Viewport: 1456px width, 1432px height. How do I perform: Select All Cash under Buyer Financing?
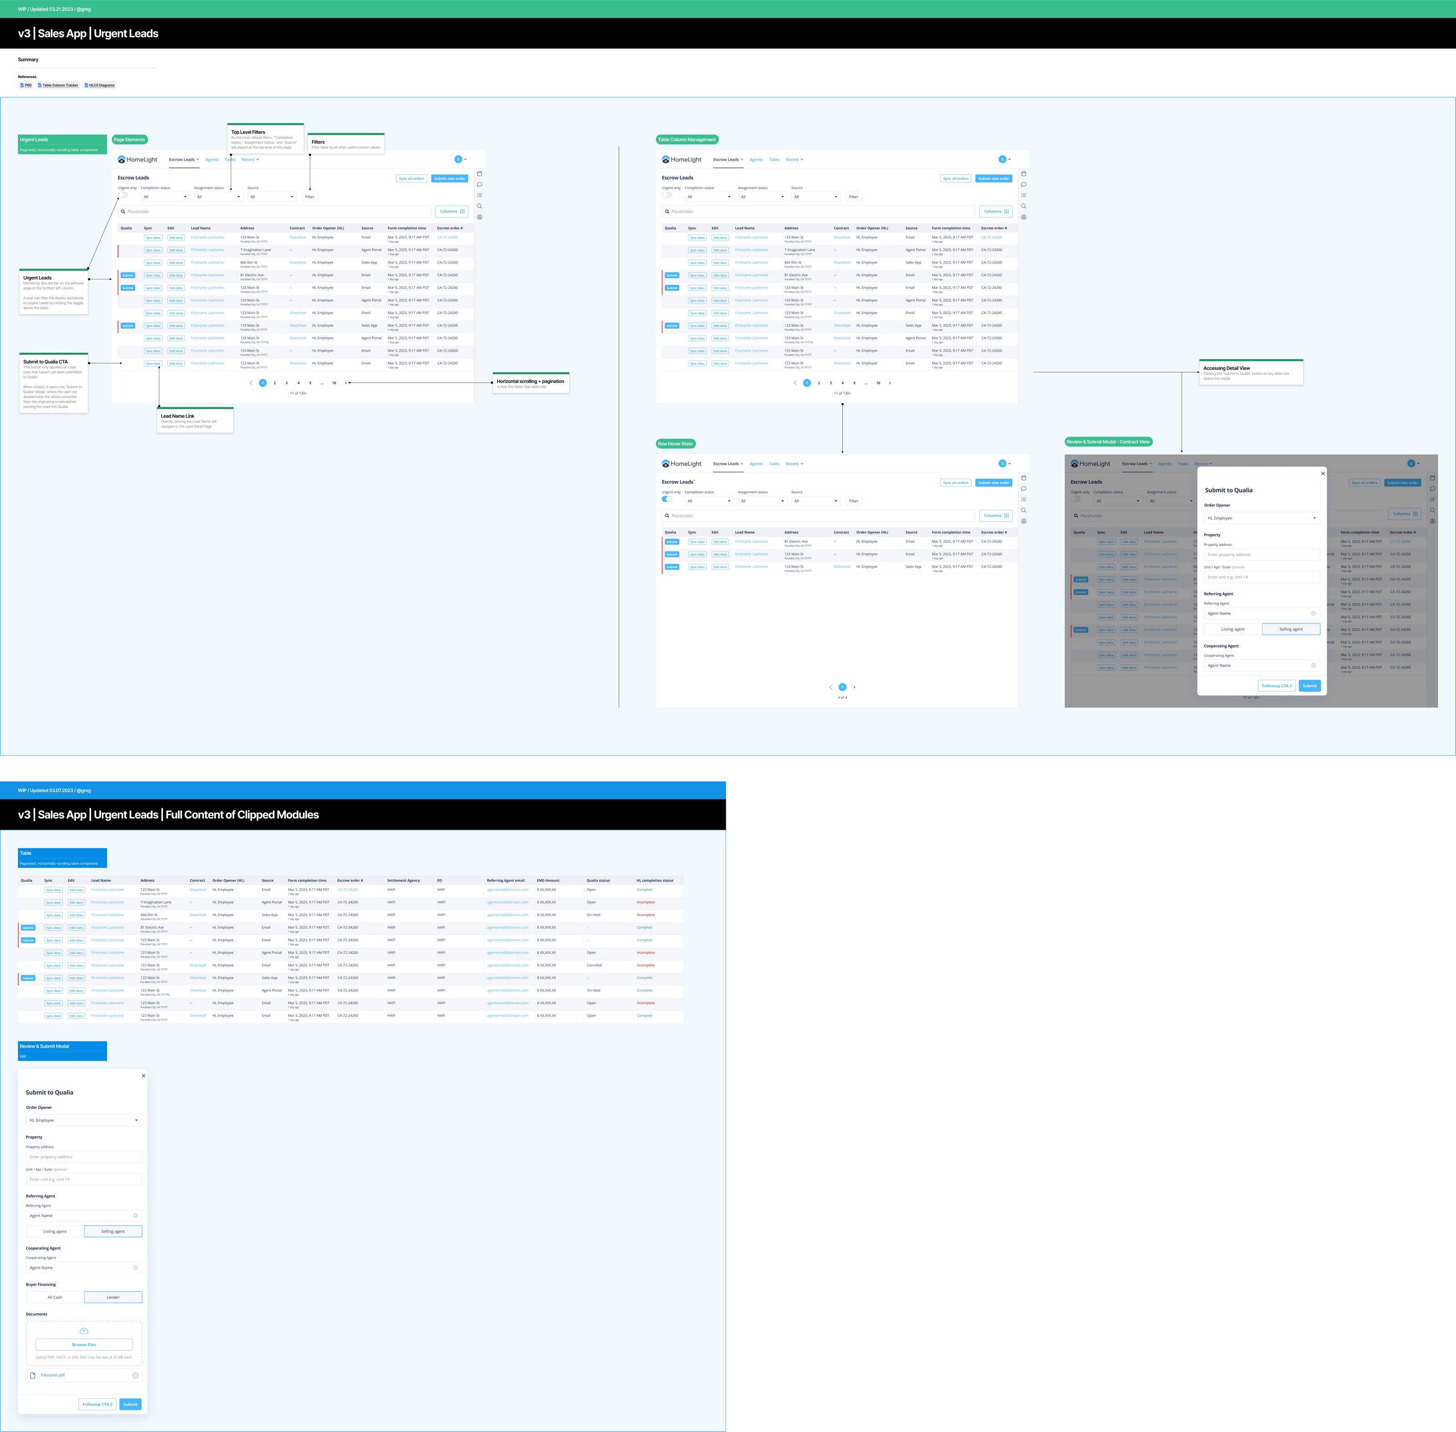click(x=55, y=1297)
